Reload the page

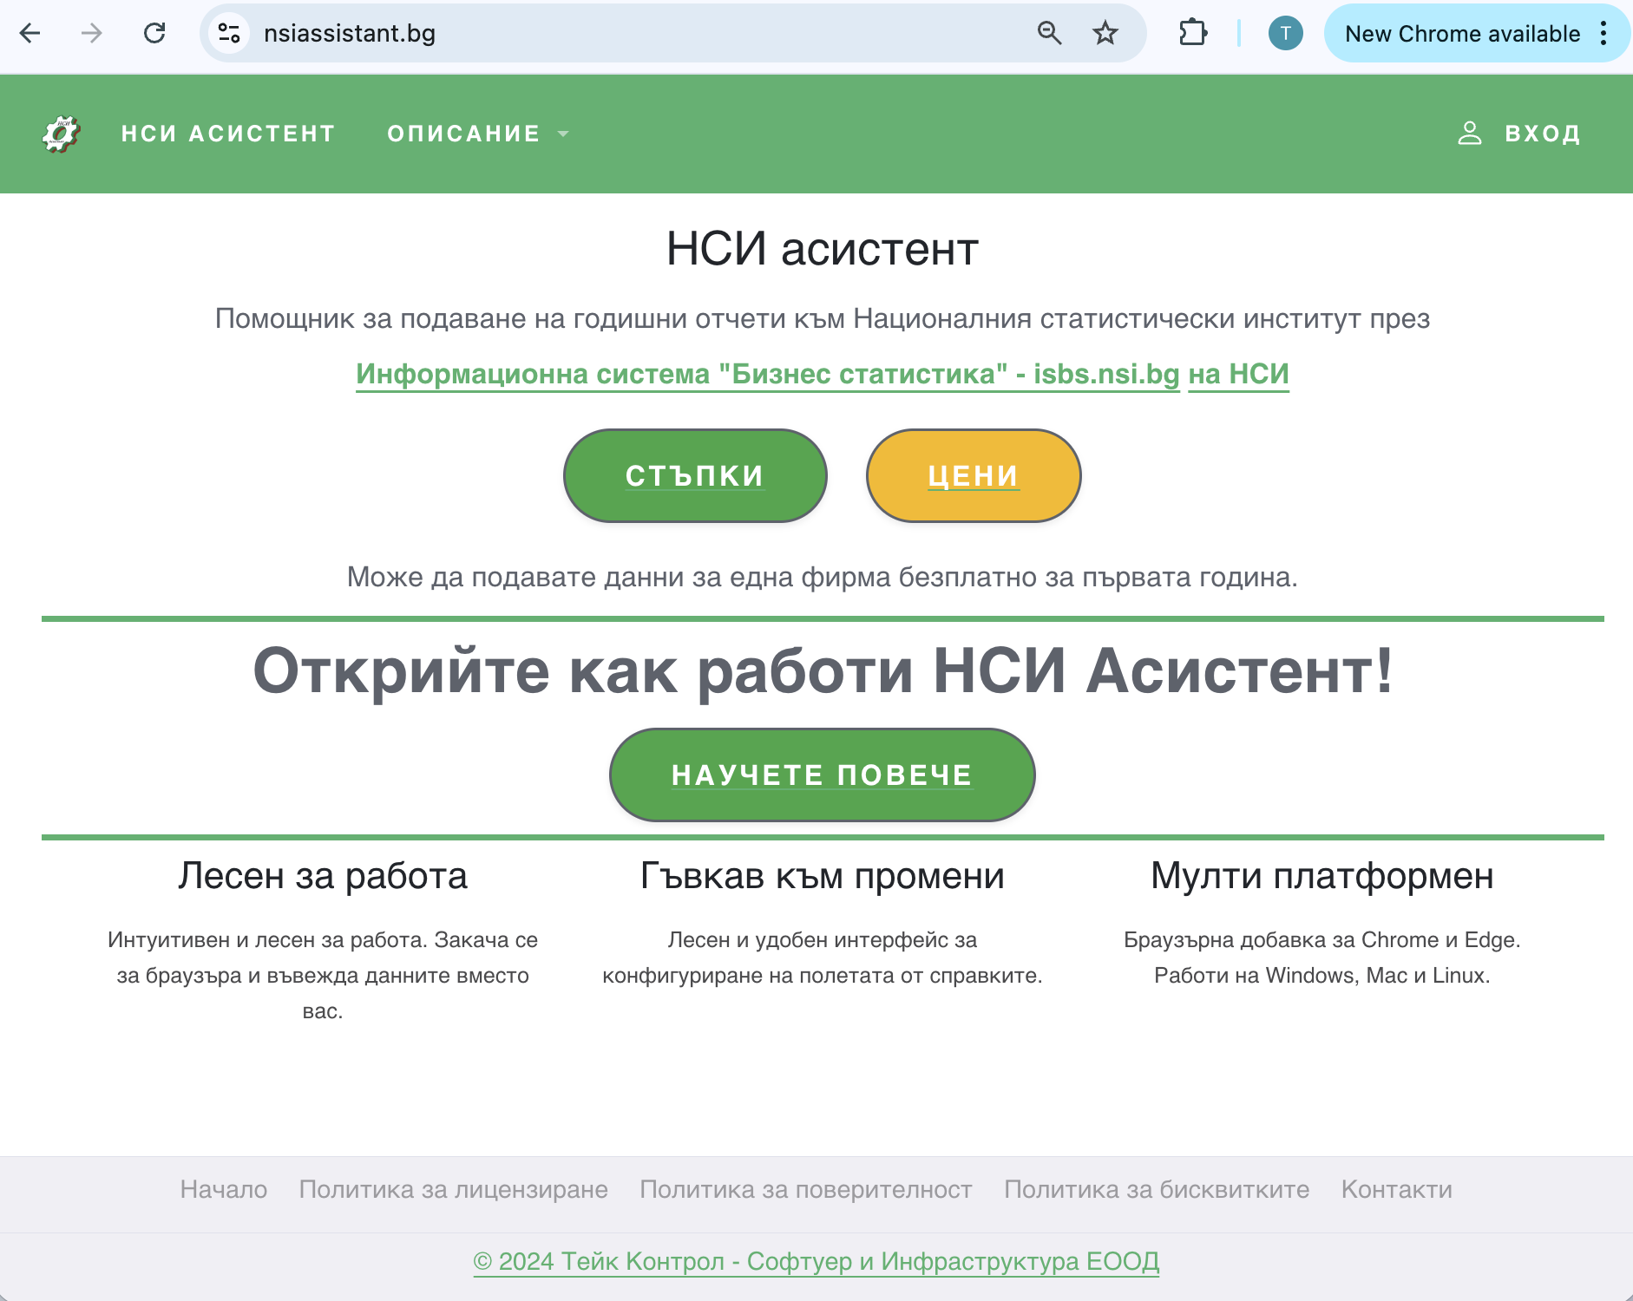click(156, 34)
